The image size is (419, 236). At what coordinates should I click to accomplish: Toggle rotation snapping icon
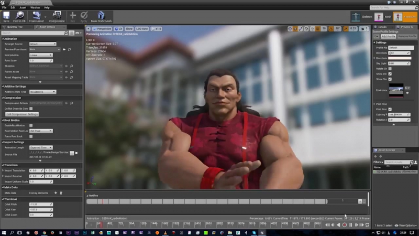pyautogui.click(x=331, y=29)
